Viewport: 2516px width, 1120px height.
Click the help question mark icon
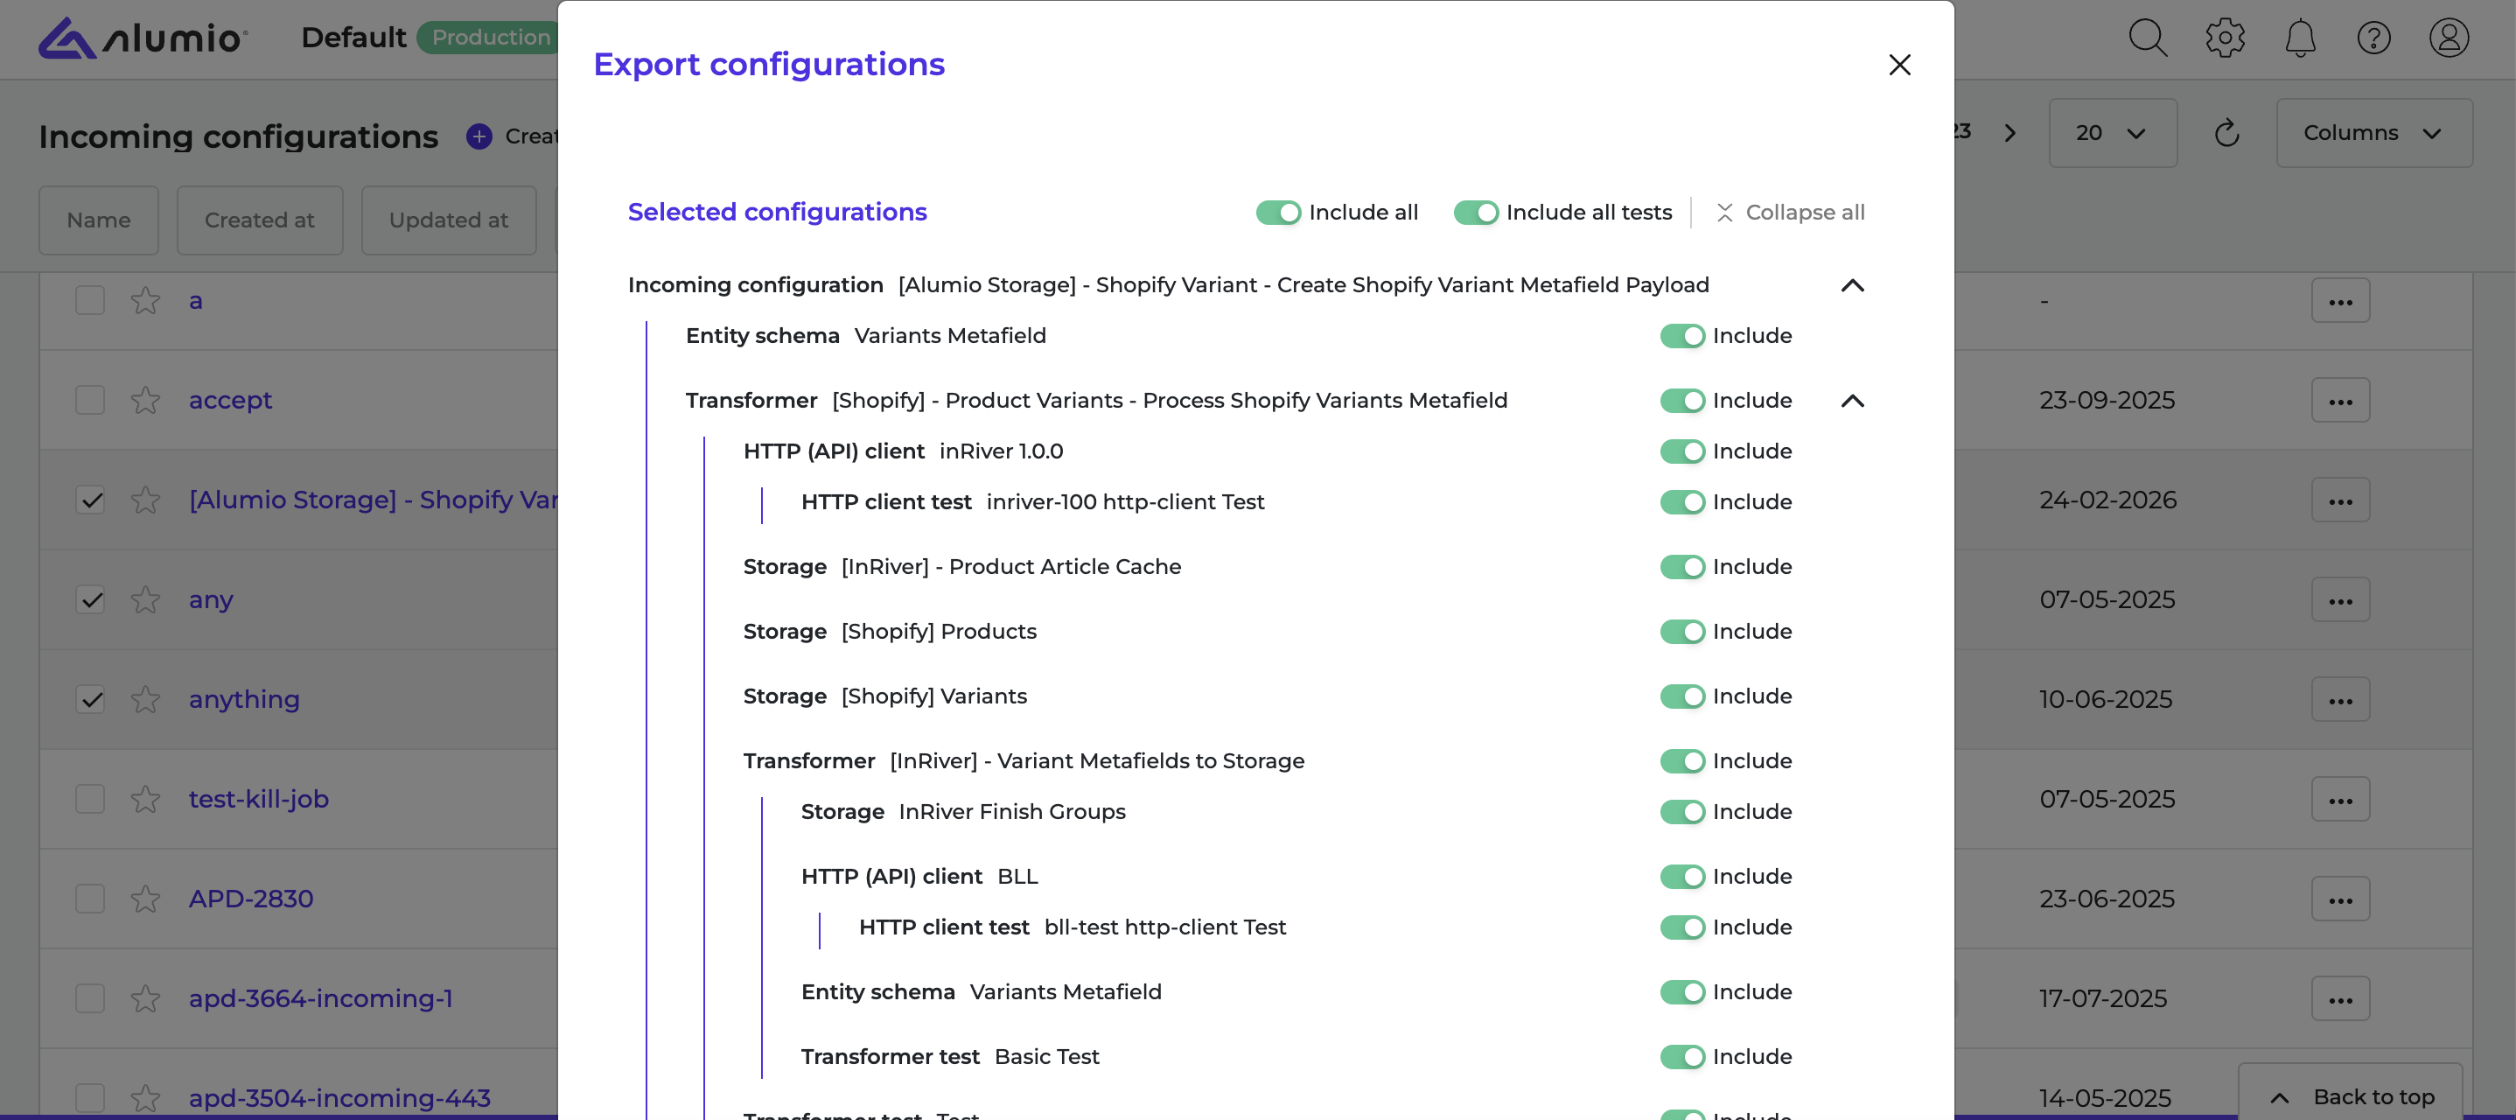coord(2373,38)
